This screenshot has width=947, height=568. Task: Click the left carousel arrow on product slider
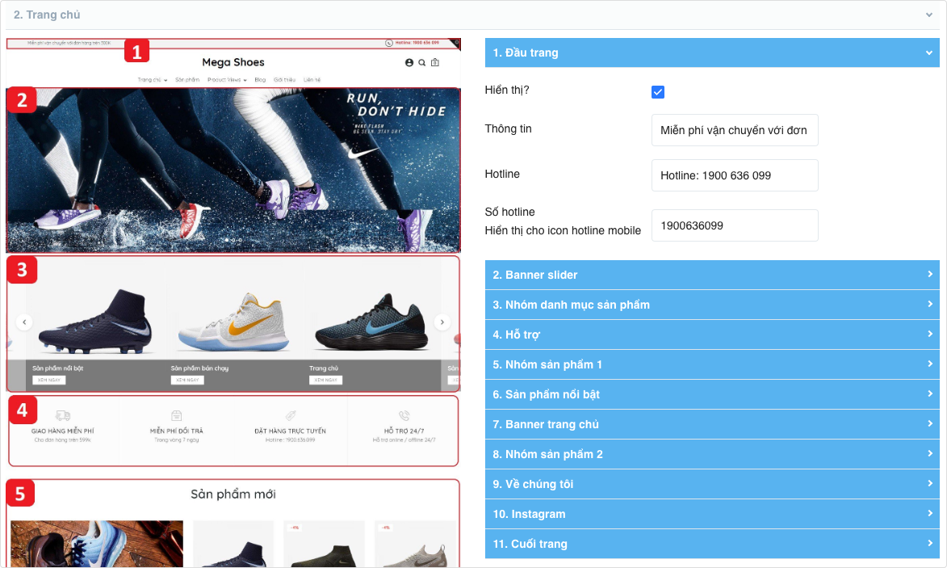pos(24,322)
